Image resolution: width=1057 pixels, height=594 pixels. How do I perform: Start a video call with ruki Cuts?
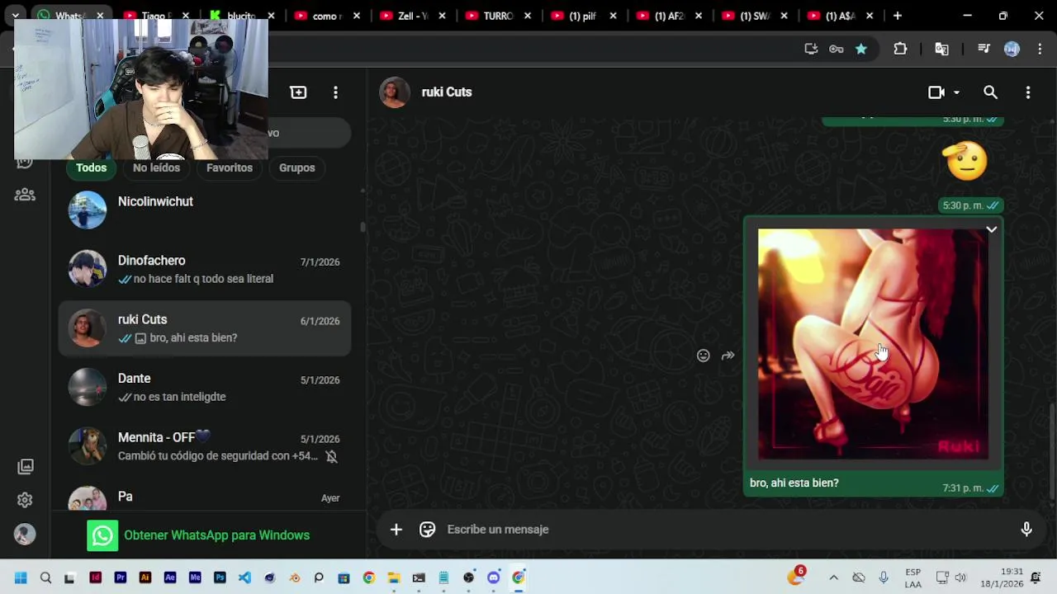click(x=936, y=92)
